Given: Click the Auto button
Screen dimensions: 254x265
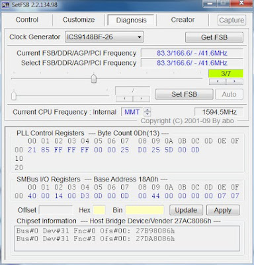Looking at the screenshot, I should (x=229, y=94).
